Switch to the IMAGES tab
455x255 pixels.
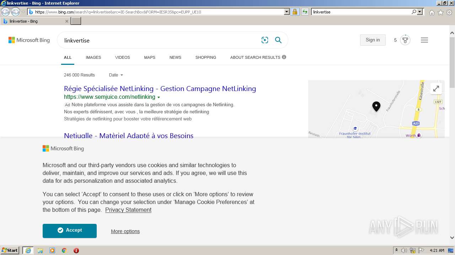(x=93, y=57)
